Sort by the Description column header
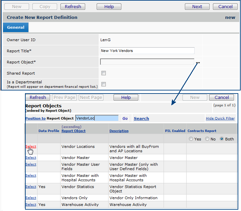This screenshot has height=211, width=241. 119,131
